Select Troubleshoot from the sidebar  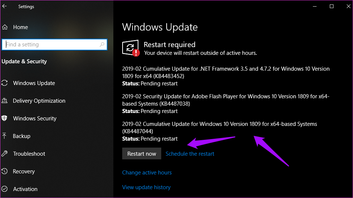[29, 154]
